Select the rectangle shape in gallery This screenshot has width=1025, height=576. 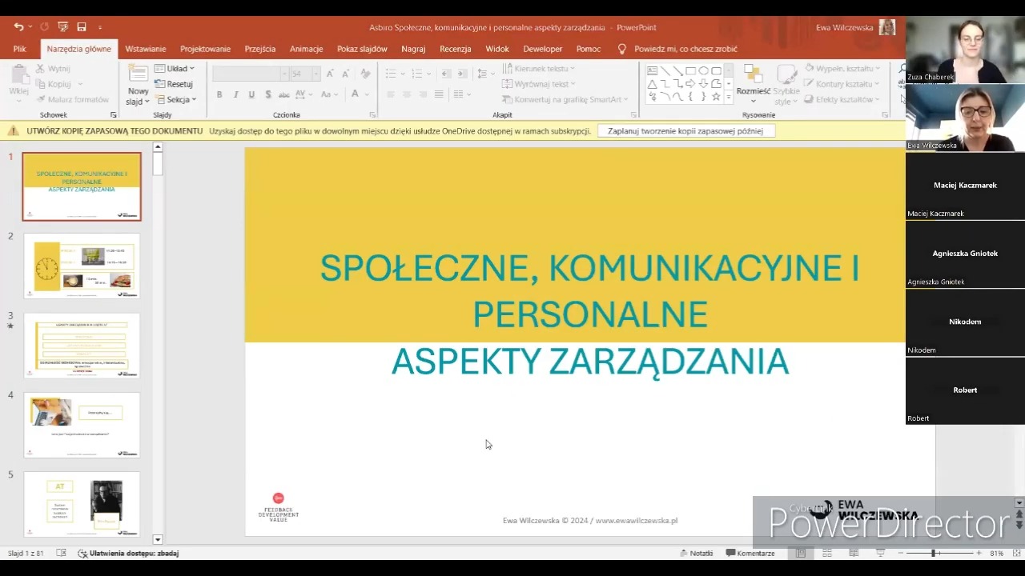690,71
